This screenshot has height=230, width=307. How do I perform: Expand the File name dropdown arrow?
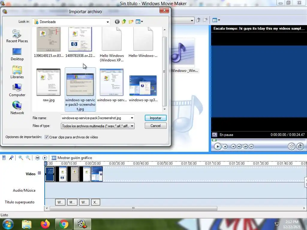pos(132,118)
